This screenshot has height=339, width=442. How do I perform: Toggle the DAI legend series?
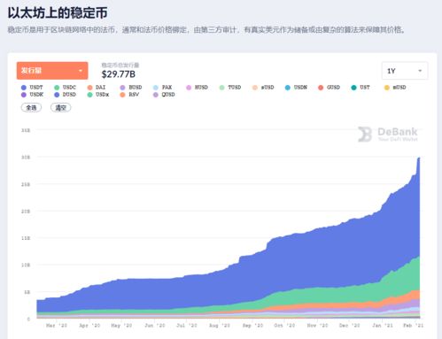pyautogui.click(x=97, y=88)
